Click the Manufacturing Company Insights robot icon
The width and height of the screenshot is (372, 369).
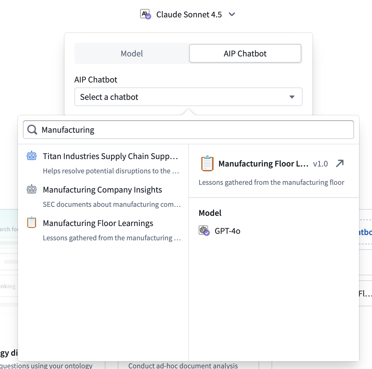pyautogui.click(x=32, y=189)
